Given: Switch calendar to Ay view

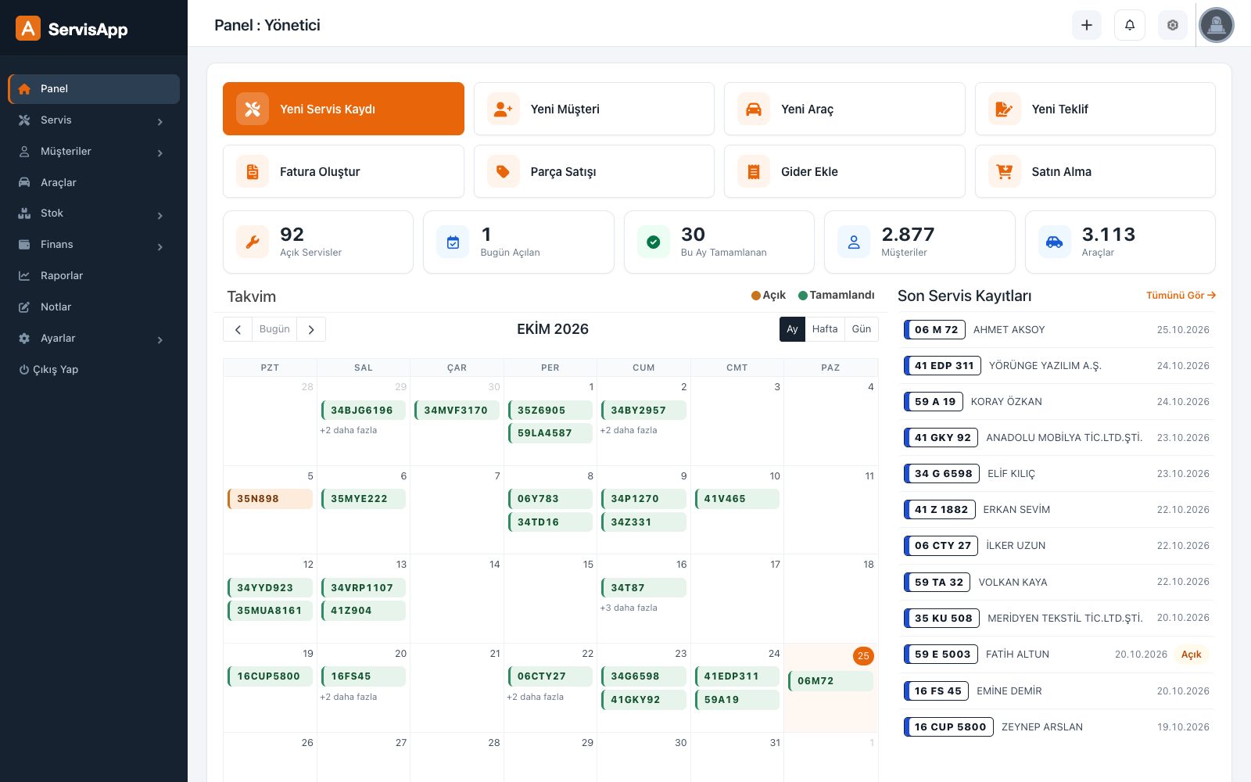Looking at the screenshot, I should (x=792, y=329).
